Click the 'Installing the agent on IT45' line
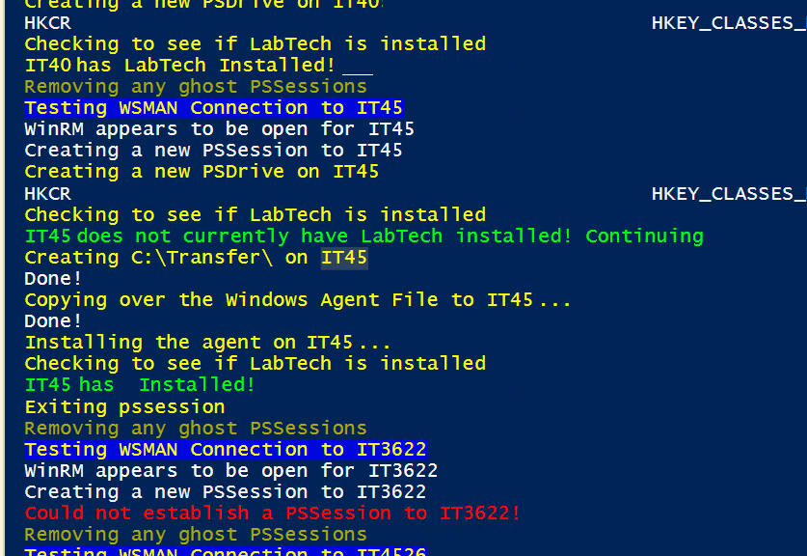Screen dimensions: 807x556 (x=207, y=343)
